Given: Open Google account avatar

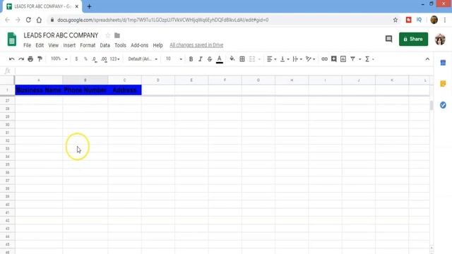Looking at the screenshot, I should tap(440, 40).
